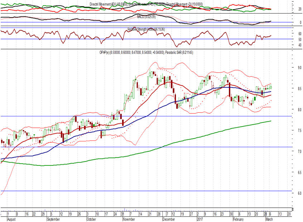Viewport: 303px width, 222px height.
Task: Click date tick 10 in October
Action: (97, 214)
